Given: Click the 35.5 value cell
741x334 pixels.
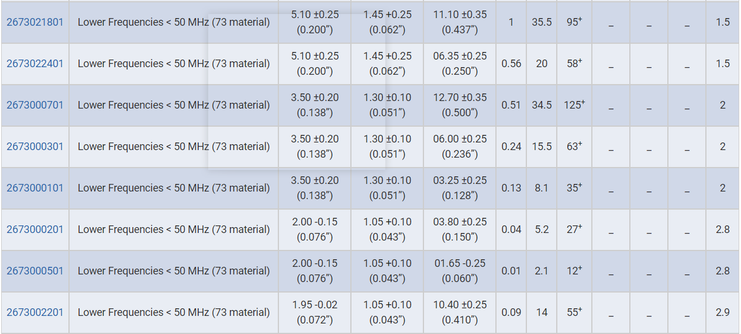Looking at the screenshot, I should tap(542, 22).
